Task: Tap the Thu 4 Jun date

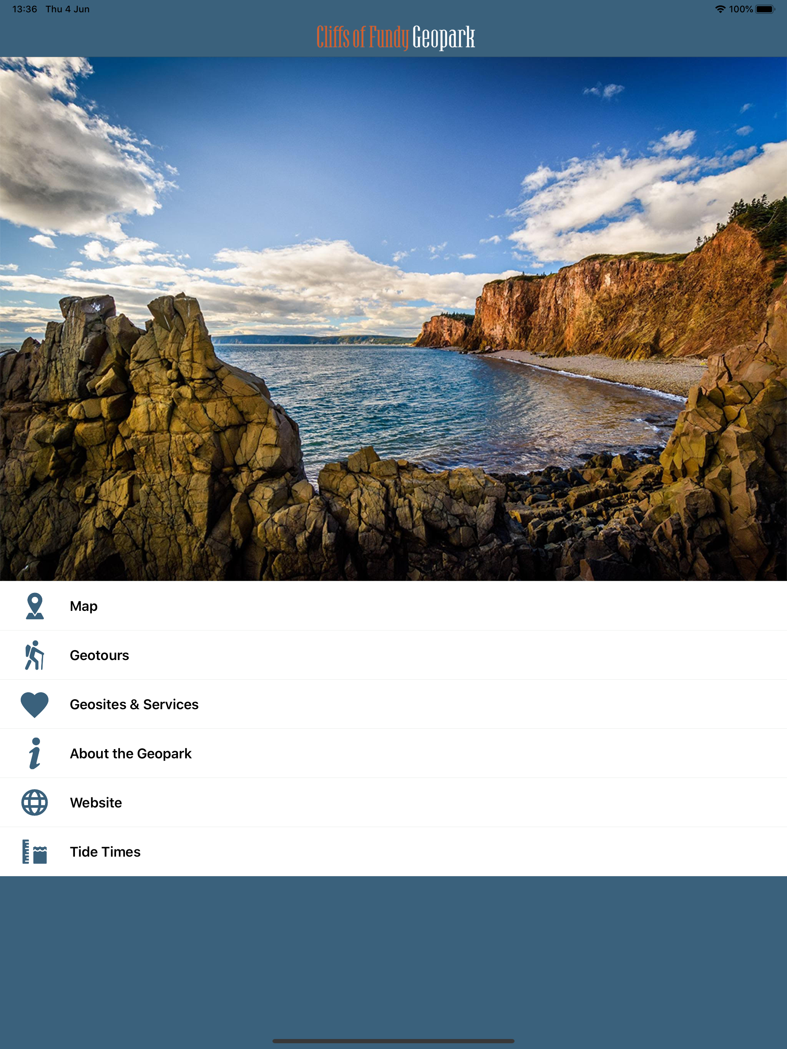Action: (67, 9)
